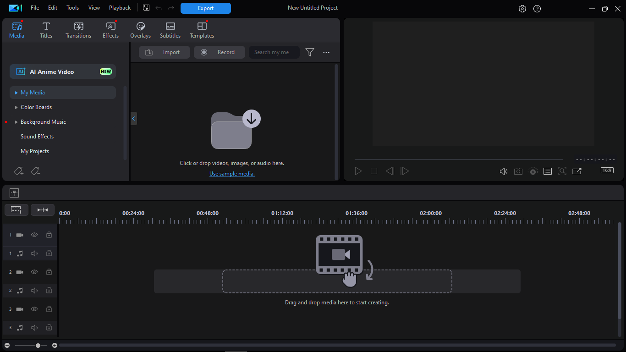
Task: Click the filter funnel icon in media library
Action: (x=310, y=52)
